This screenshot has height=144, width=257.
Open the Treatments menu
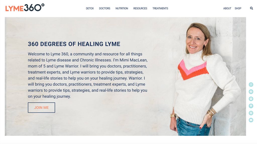pyautogui.click(x=160, y=8)
